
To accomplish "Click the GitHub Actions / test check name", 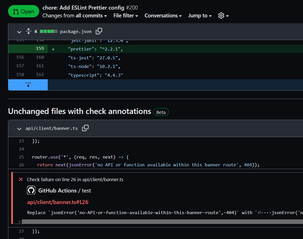I will 65,190.
